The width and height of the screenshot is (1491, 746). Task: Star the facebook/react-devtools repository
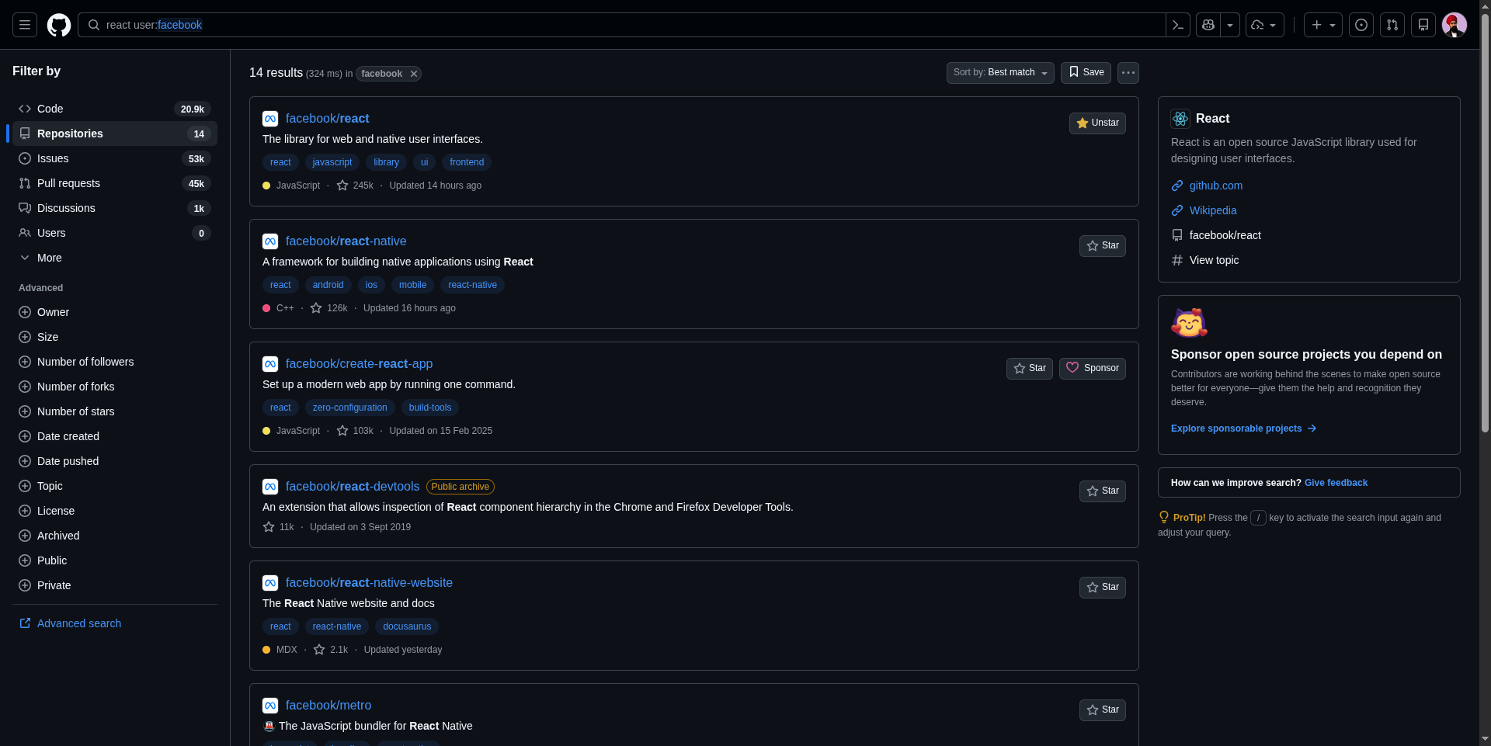(1103, 491)
